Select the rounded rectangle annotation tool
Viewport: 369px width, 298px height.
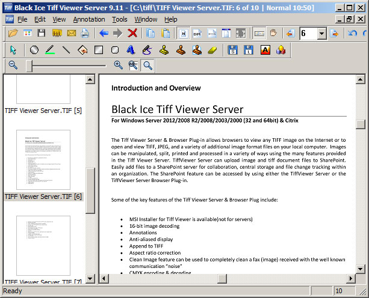[115, 50]
